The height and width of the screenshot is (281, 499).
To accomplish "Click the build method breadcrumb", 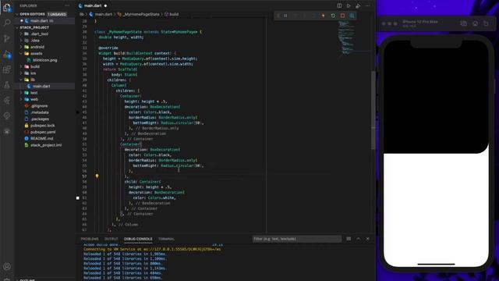I will pyautogui.click(x=172, y=14).
